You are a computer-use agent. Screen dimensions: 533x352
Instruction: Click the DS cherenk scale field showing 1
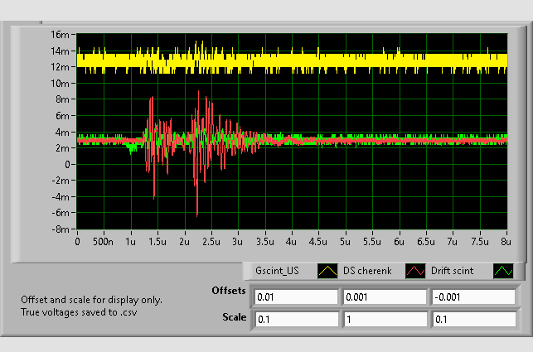pos(384,319)
